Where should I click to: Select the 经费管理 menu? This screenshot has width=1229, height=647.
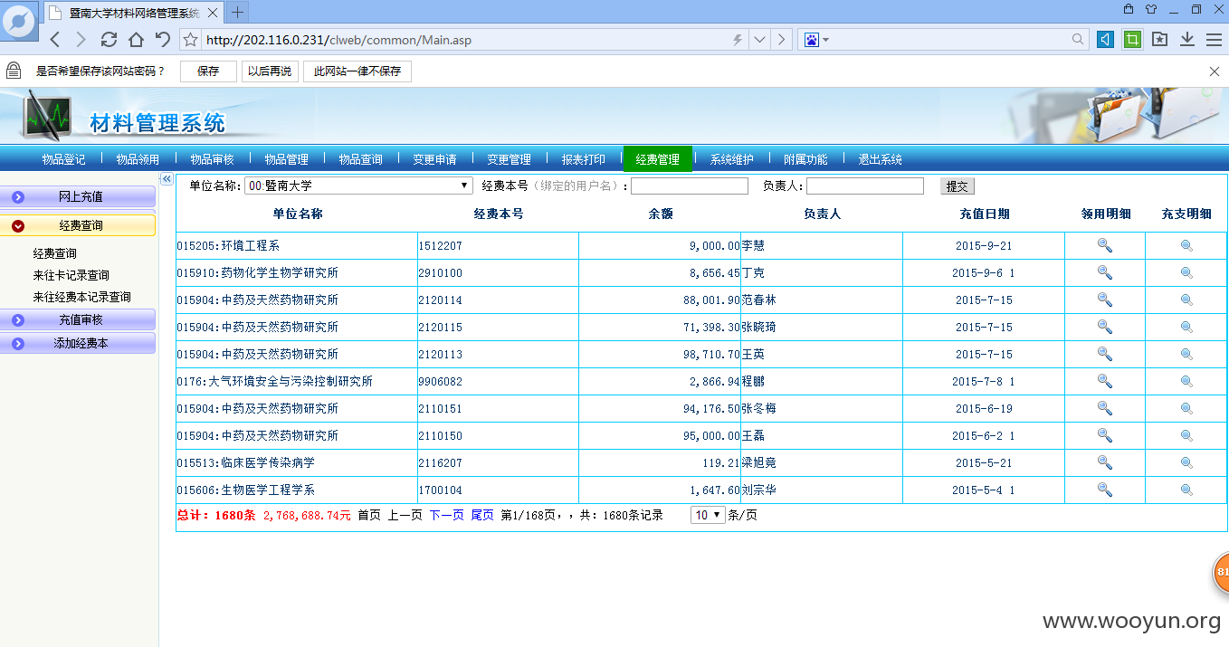(657, 159)
